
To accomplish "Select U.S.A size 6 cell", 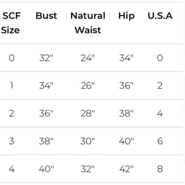I will 160,141.
